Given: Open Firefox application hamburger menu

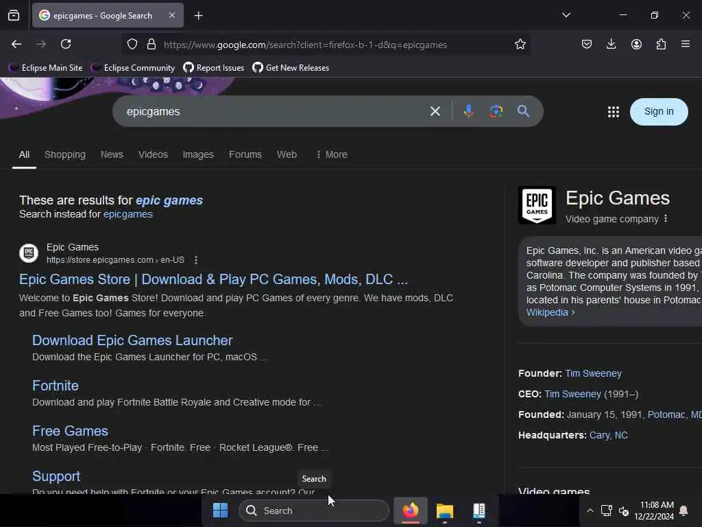Looking at the screenshot, I should click(686, 44).
